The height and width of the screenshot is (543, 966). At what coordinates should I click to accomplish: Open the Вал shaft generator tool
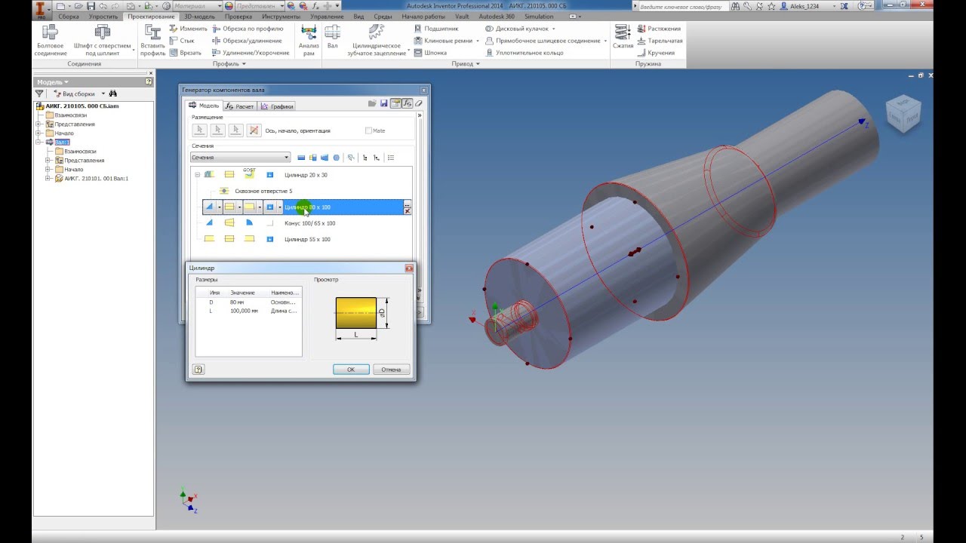[x=332, y=36]
